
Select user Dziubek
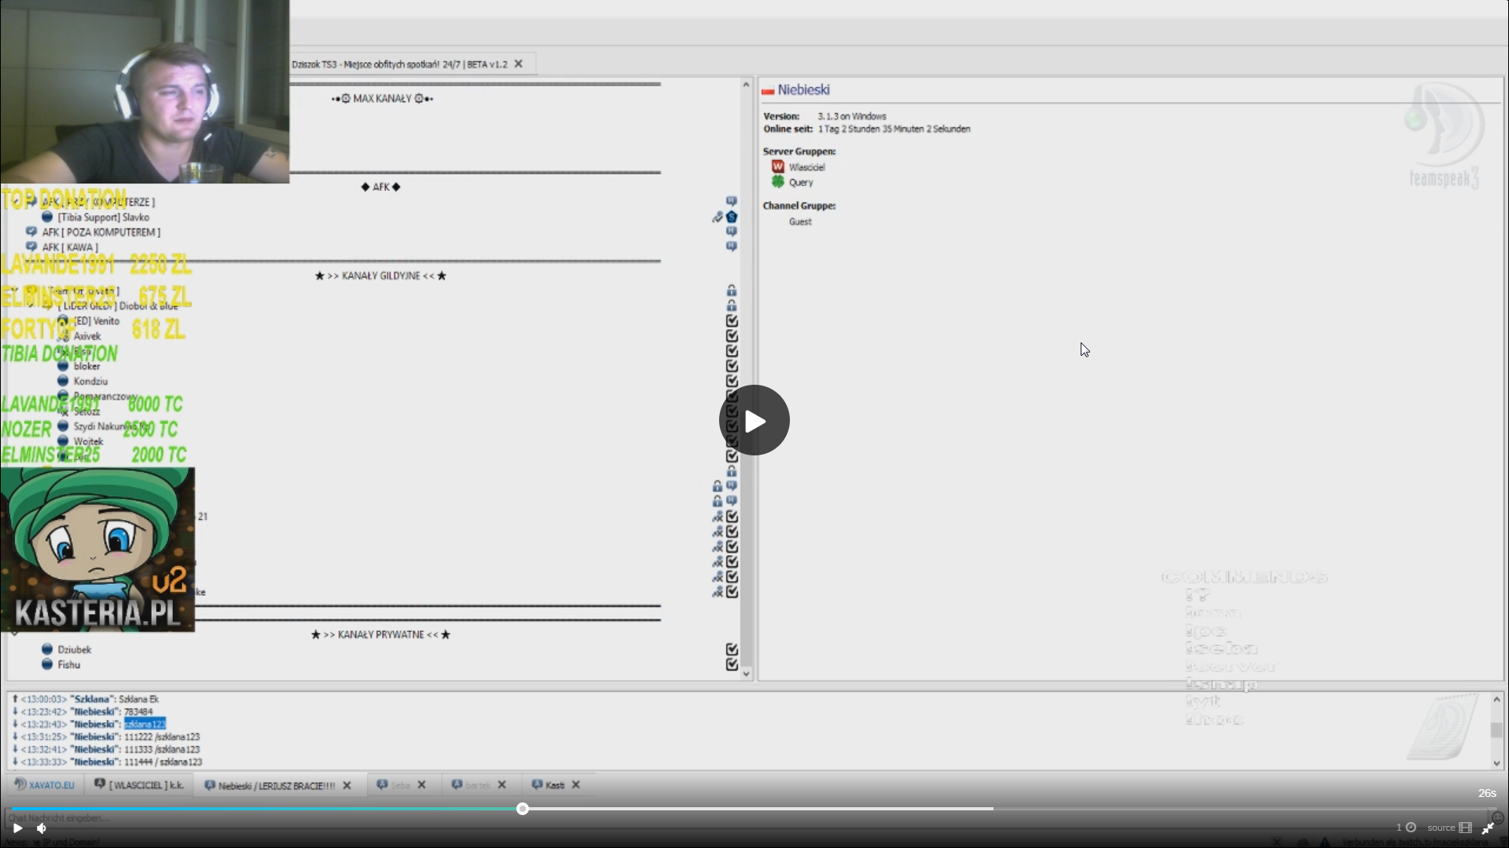[75, 650]
